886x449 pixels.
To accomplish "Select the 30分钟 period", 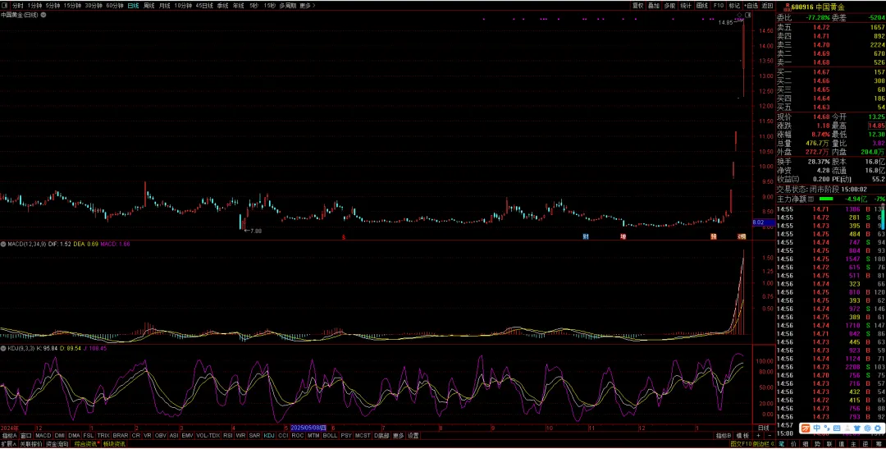I will tap(94, 6).
